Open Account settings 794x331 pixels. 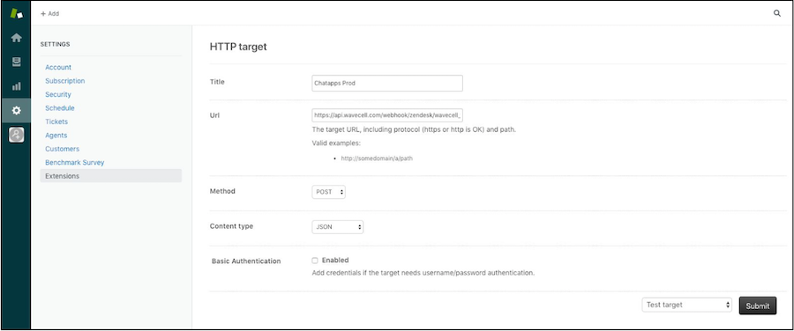click(58, 67)
